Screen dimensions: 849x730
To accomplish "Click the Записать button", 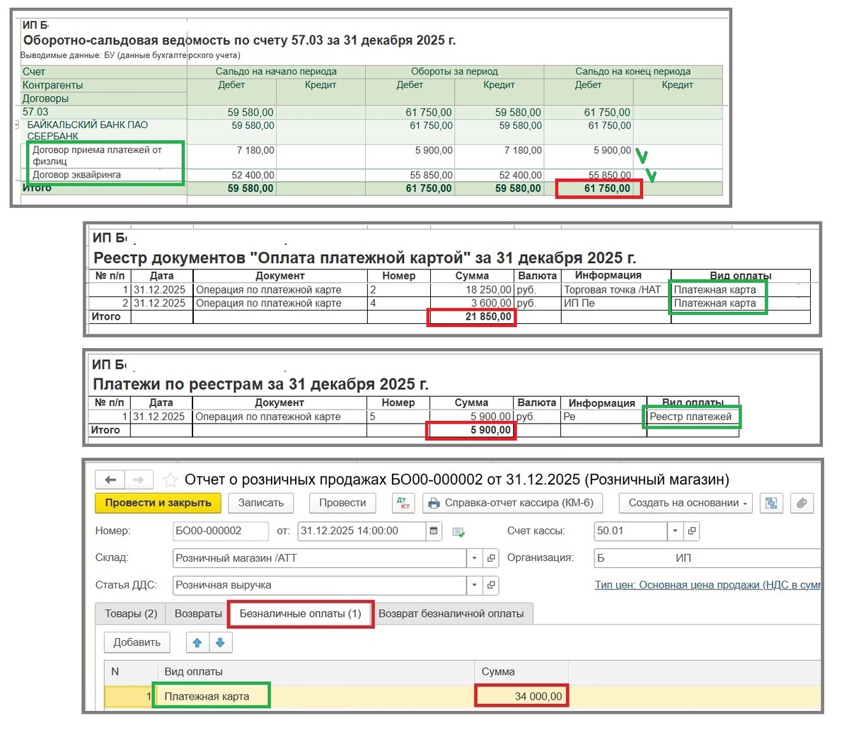I will pyautogui.click(x=261, y=503).
